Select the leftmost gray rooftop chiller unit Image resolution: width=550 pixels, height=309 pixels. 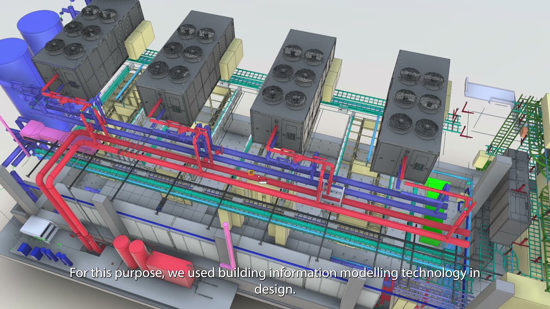[86, 51]
